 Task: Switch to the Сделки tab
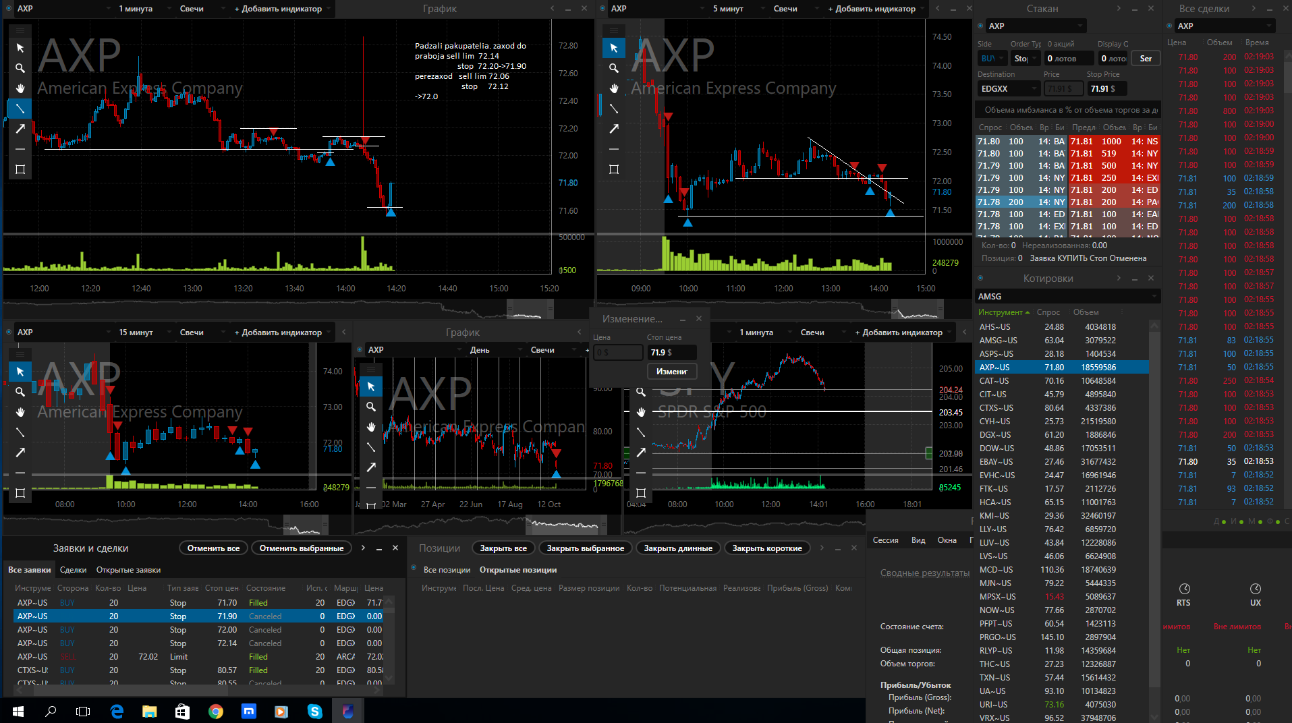click(x=73, y=570)
